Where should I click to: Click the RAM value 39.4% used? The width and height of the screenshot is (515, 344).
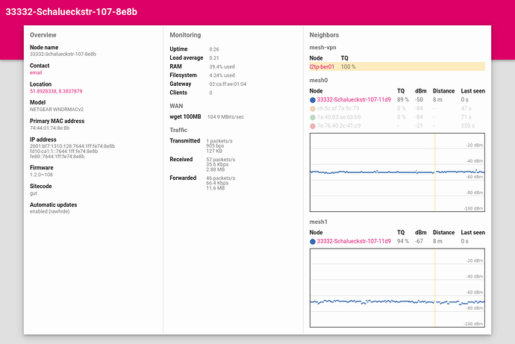point(222,66)
